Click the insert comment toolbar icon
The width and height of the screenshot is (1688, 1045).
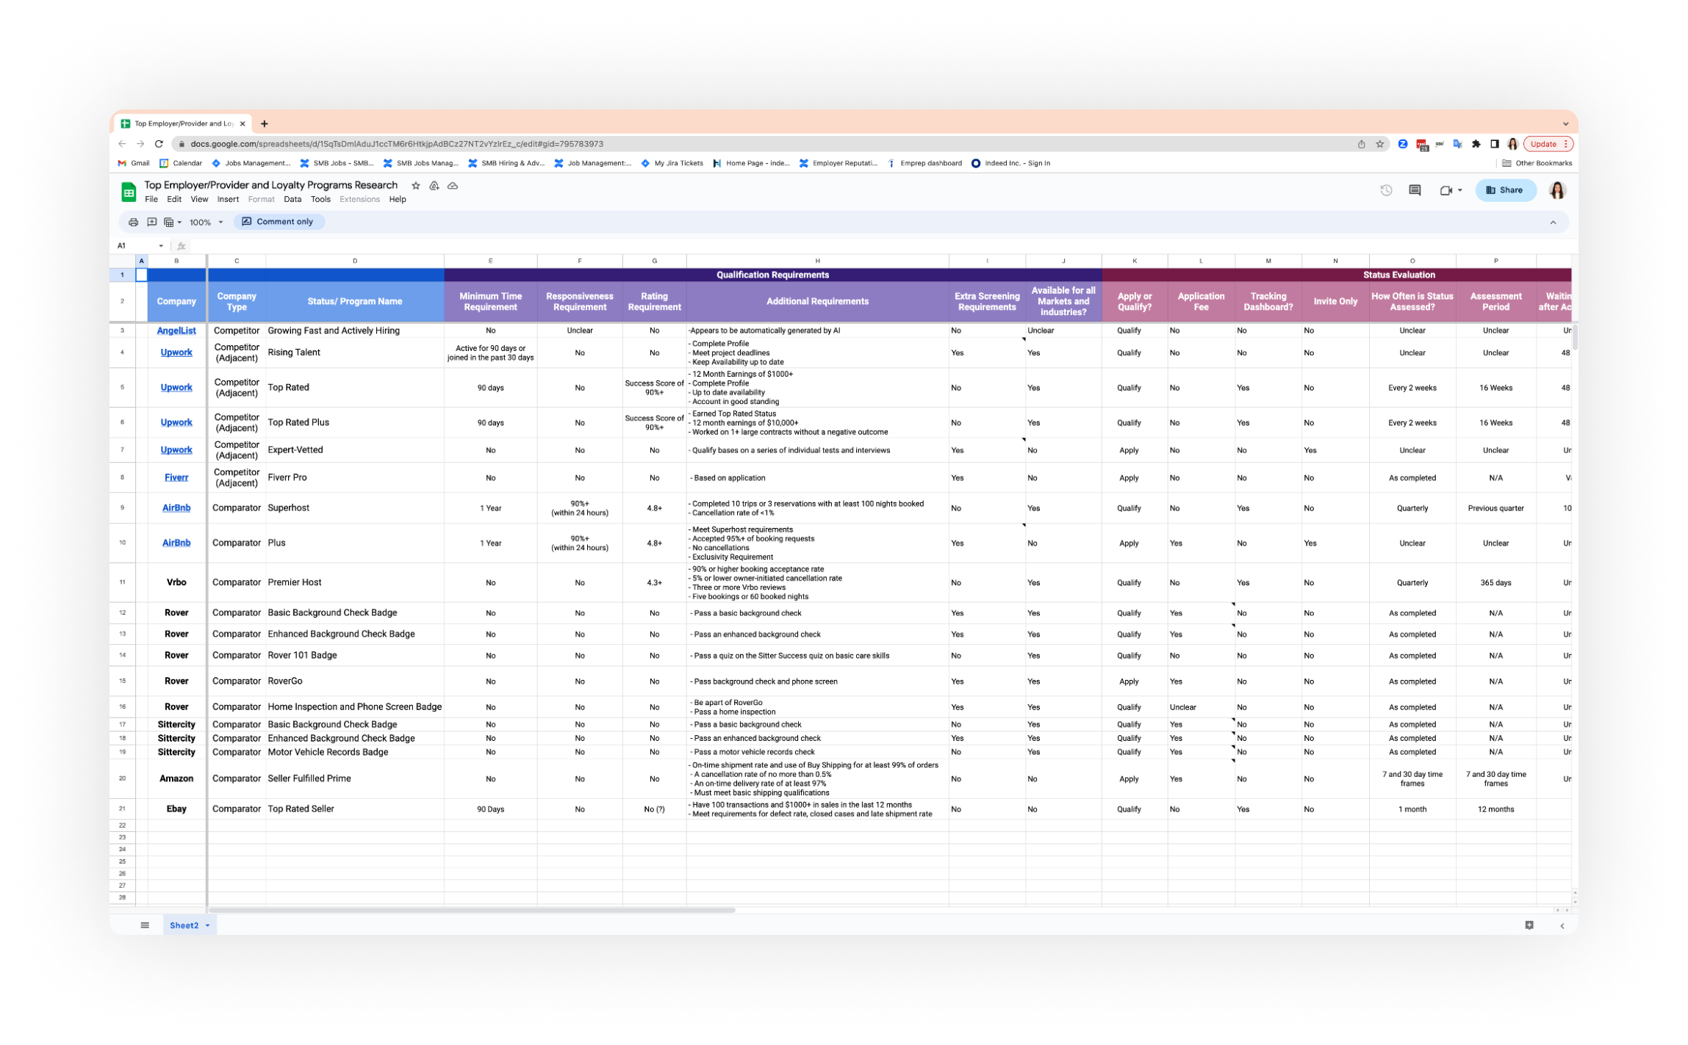coord(151,222)
